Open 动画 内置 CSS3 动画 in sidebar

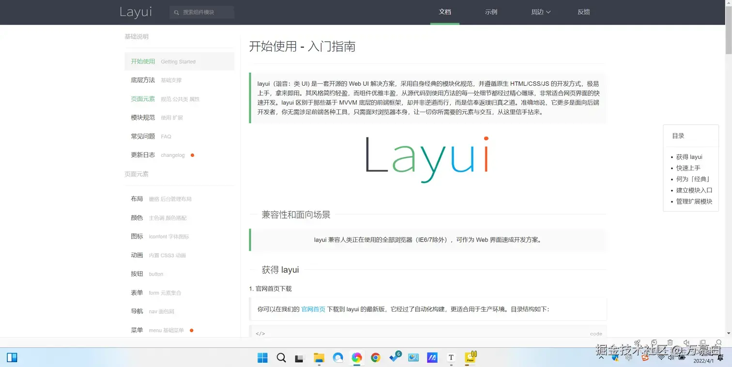coord(179,255)
